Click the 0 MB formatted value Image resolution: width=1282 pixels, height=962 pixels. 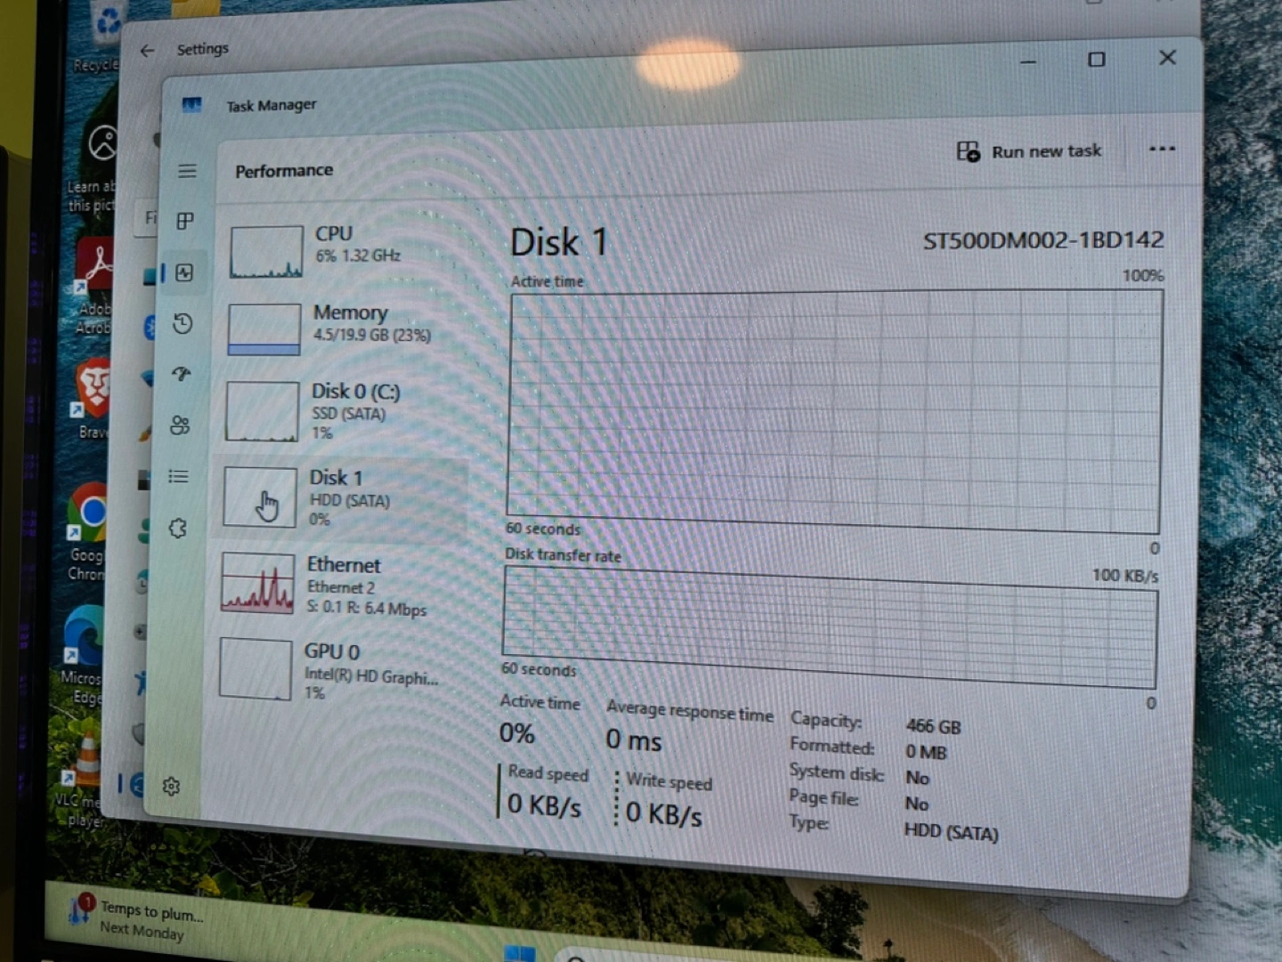pos(926,753)
